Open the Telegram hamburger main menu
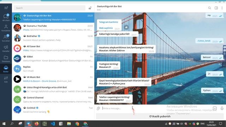 6,8
